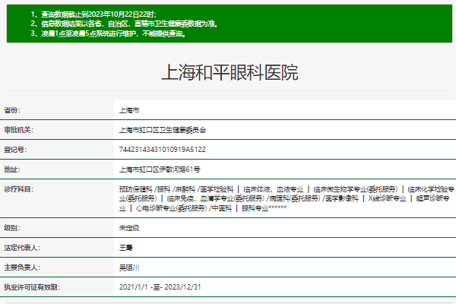
Task: Click notice line 1 about 2023年10月22日22时
Action: coord(93,14)
